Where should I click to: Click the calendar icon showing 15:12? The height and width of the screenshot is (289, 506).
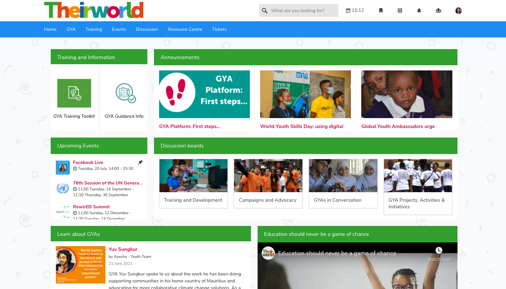(x=348, y=11)
